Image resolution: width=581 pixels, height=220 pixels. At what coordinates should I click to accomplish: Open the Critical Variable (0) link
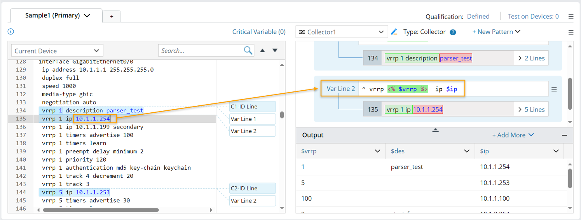[259, 32]
